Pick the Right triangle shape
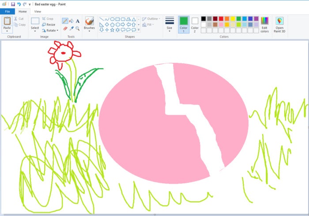This screenshot has width=309, height=216. (102, 24)
